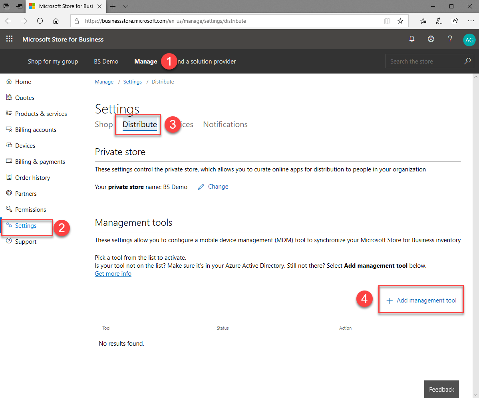
Task: Open the AG account avatar
Action: click(x=469, y=40)
